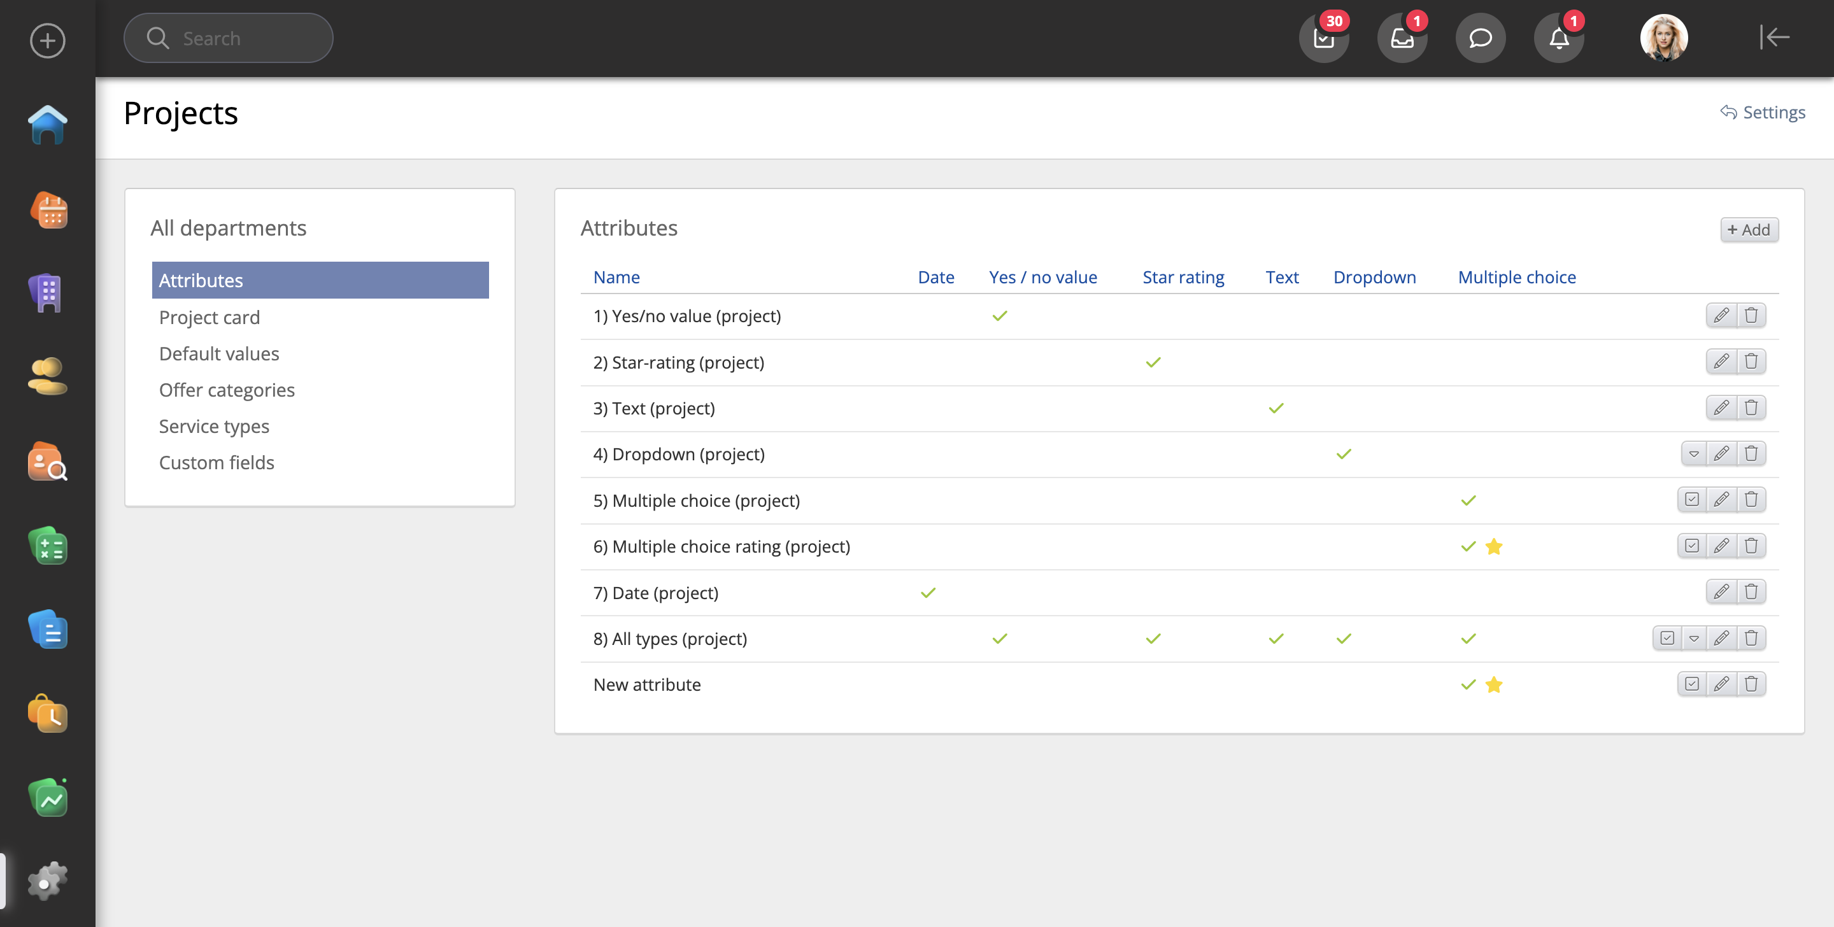1834x927 pixels.
Task: Open checkbox options for All types (project)
Action: [1667, 638]
